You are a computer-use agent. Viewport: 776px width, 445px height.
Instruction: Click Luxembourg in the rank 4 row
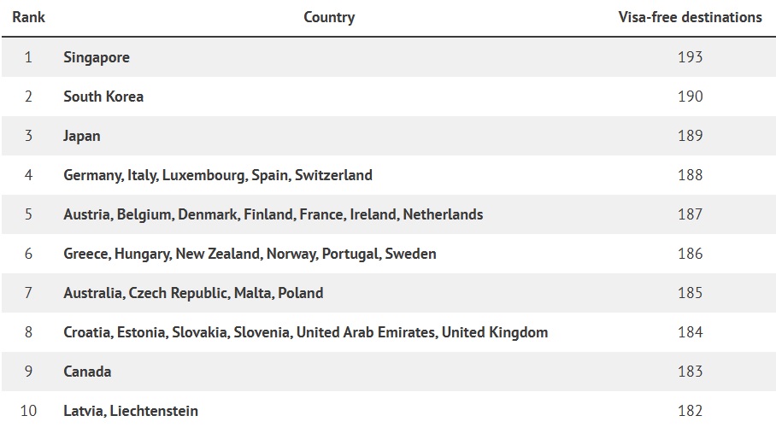[x=203, y=175]
